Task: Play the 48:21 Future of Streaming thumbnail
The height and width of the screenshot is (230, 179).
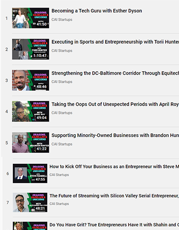Action: [x=30, y=202]
